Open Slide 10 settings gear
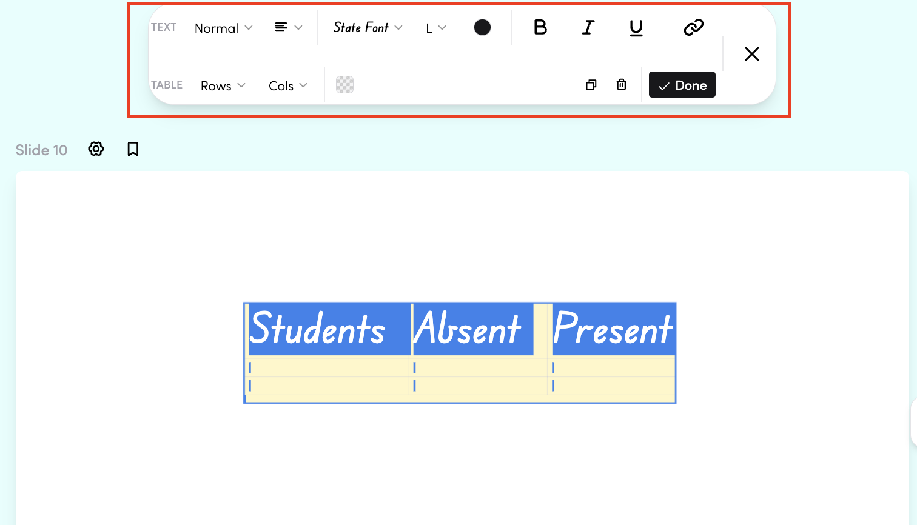 point(96,149)
